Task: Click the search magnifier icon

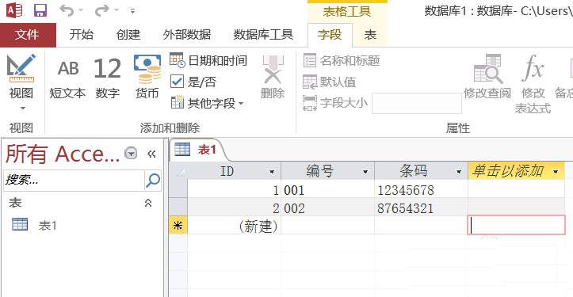Action: 153,180
